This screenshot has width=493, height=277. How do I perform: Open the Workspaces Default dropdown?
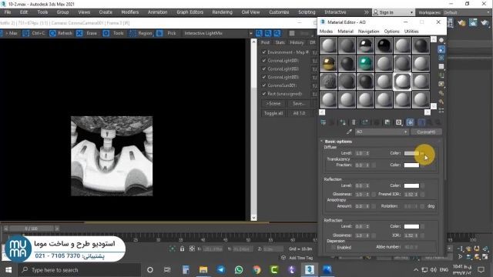click(x=467, y=12)
